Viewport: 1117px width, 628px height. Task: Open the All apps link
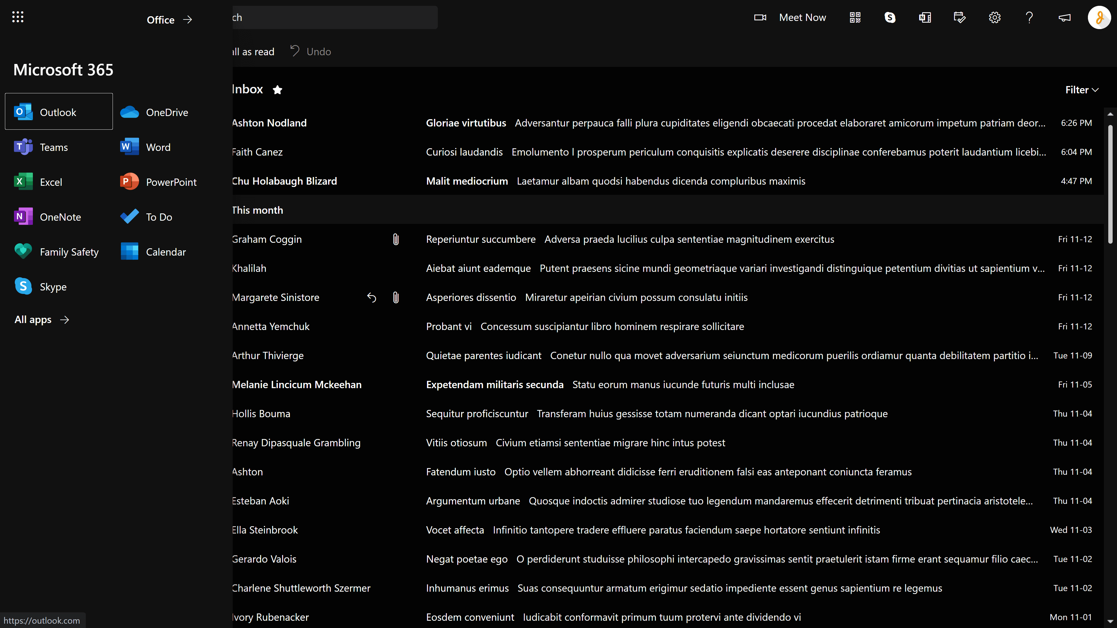[x=42, y=320]
